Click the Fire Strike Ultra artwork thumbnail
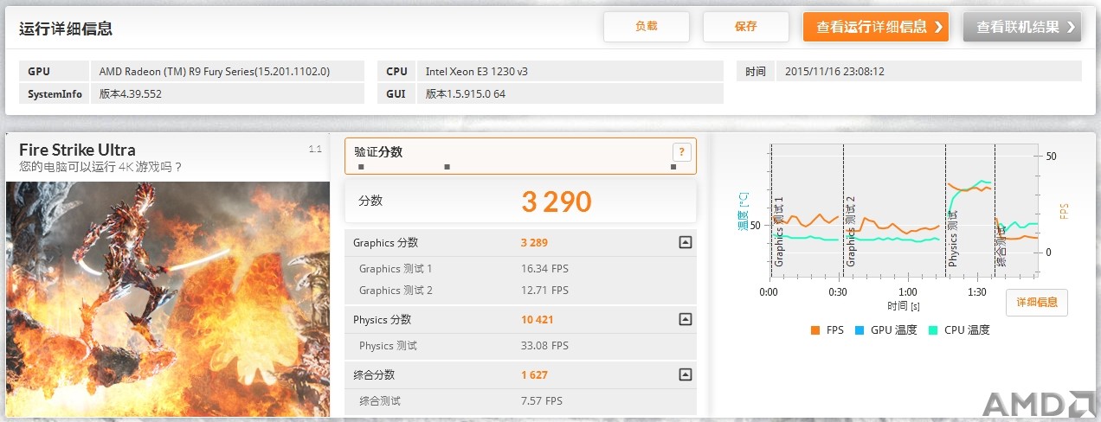The width and height of the screenshot is (1101, 422). coord(168,297)
